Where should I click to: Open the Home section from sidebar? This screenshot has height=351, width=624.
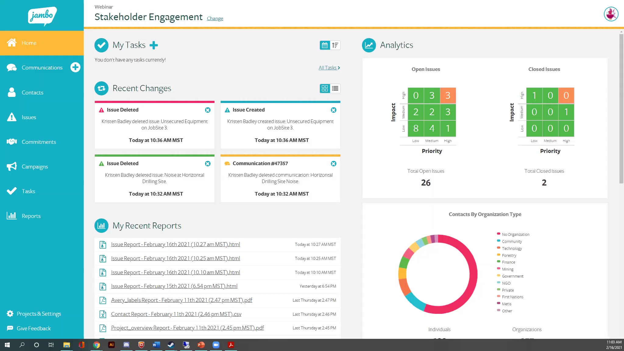pyautogui.click(x=29, y=43)
